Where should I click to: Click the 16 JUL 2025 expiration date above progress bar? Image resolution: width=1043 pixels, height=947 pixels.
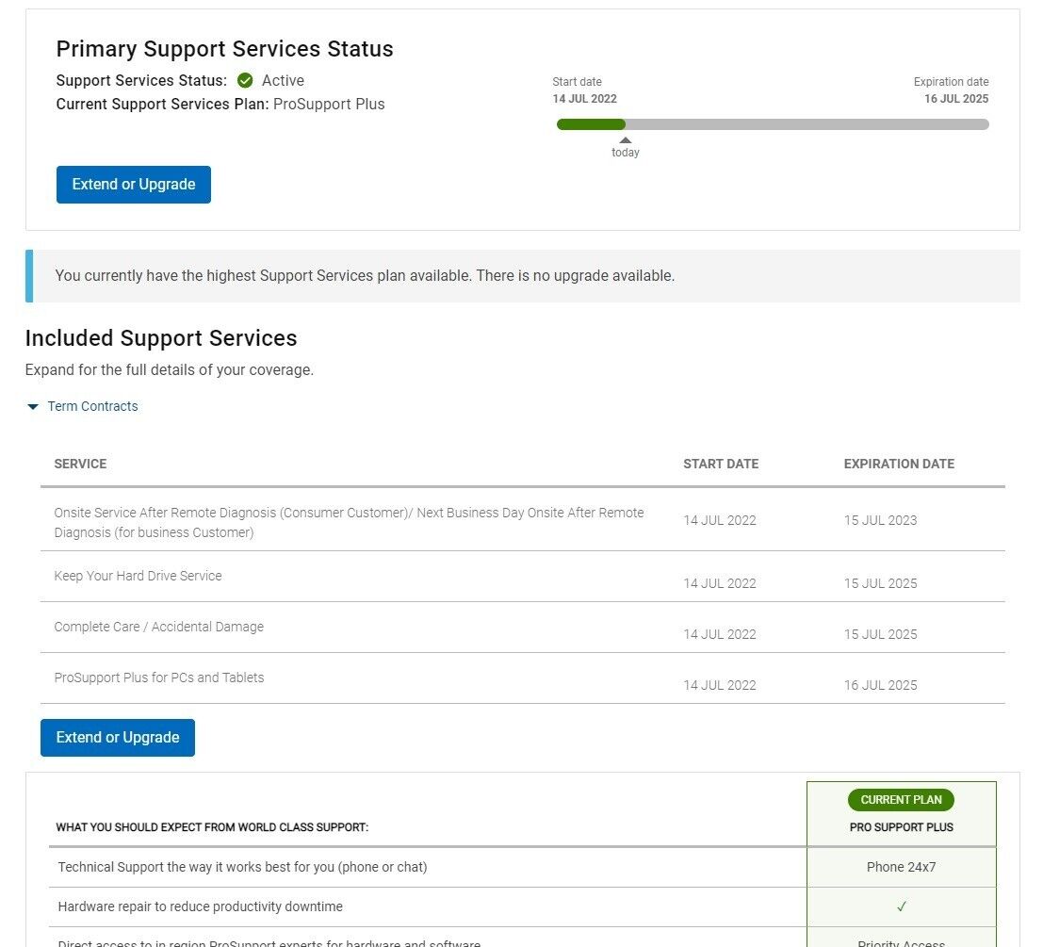(955, 99)
